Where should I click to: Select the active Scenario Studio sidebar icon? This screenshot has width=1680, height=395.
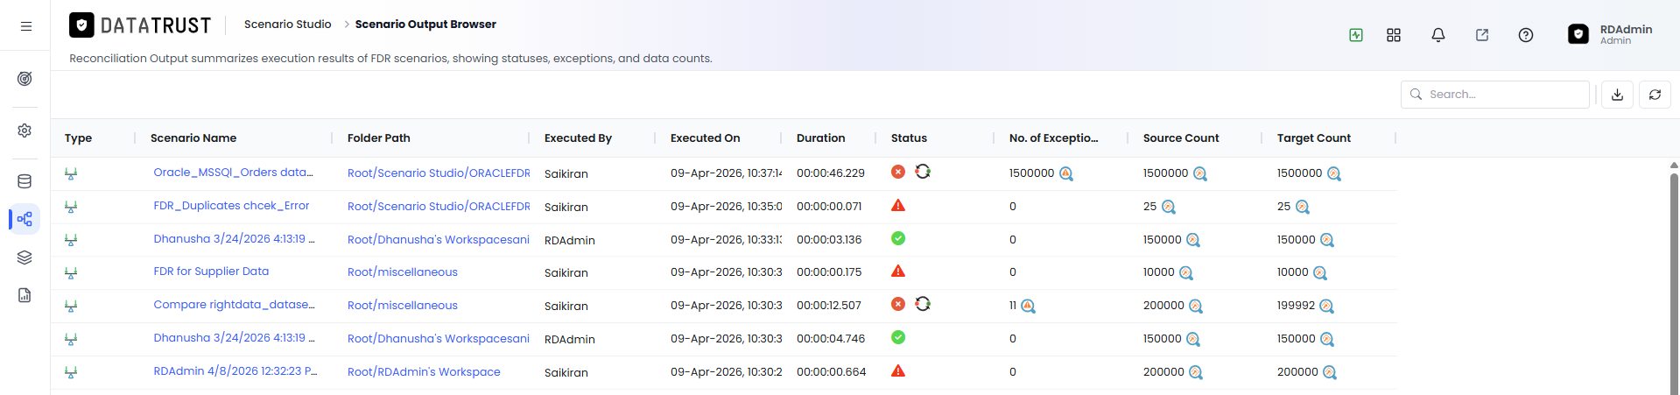coord(25,219)
